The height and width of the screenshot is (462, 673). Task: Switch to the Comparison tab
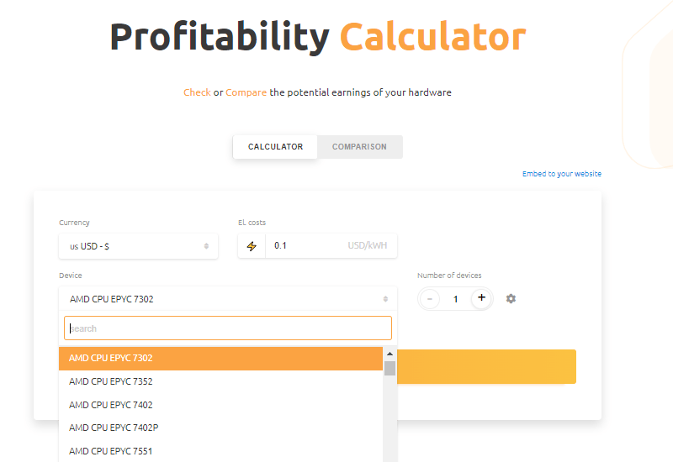click(x=359, y=147)
